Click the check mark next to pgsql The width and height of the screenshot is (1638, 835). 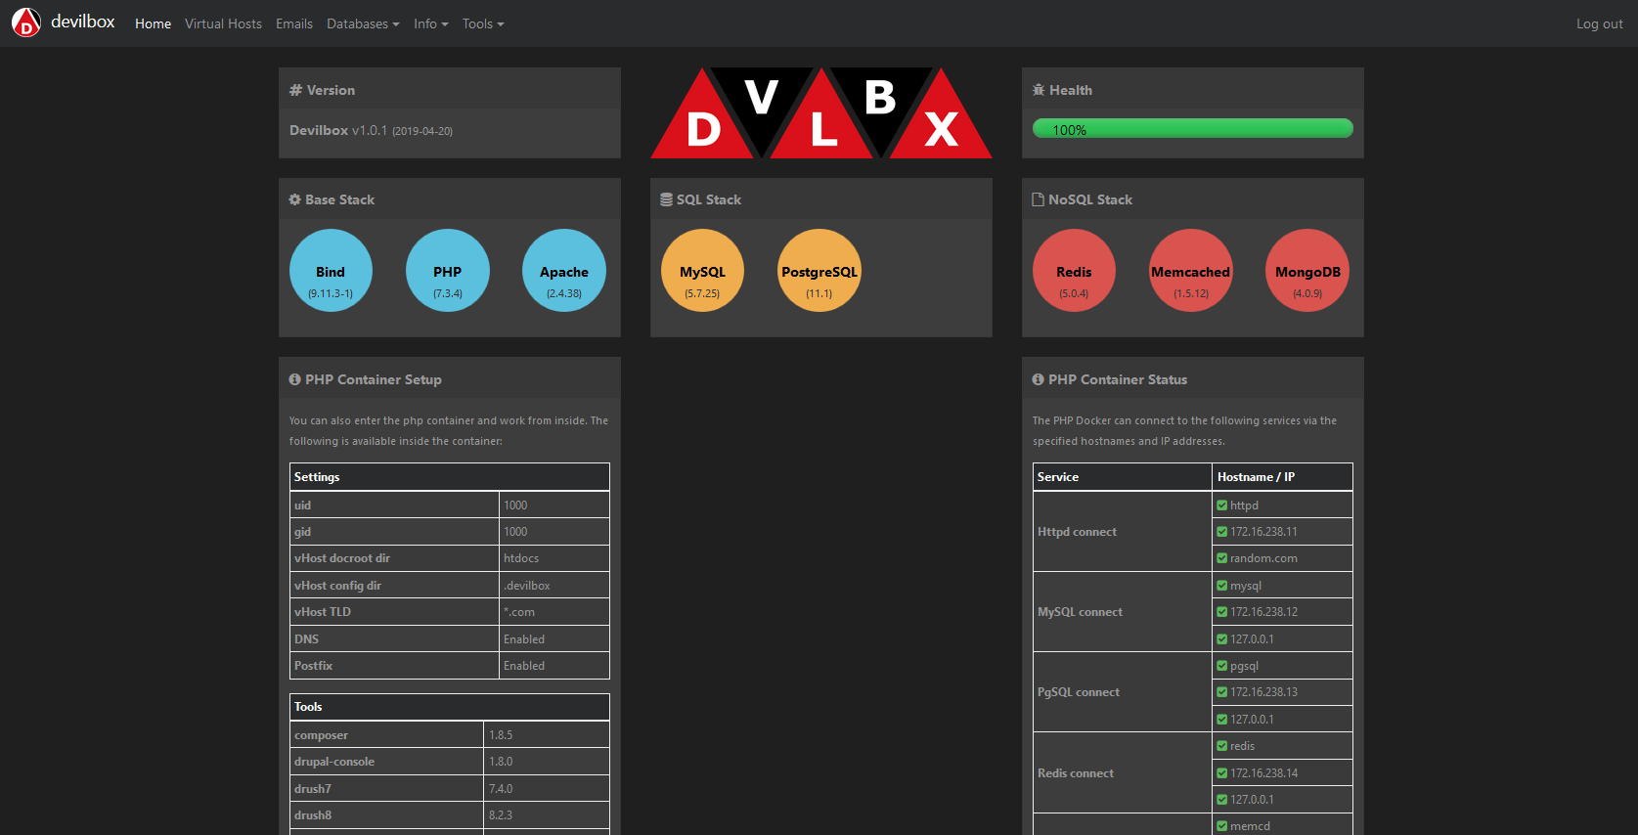coord(1221,666)
